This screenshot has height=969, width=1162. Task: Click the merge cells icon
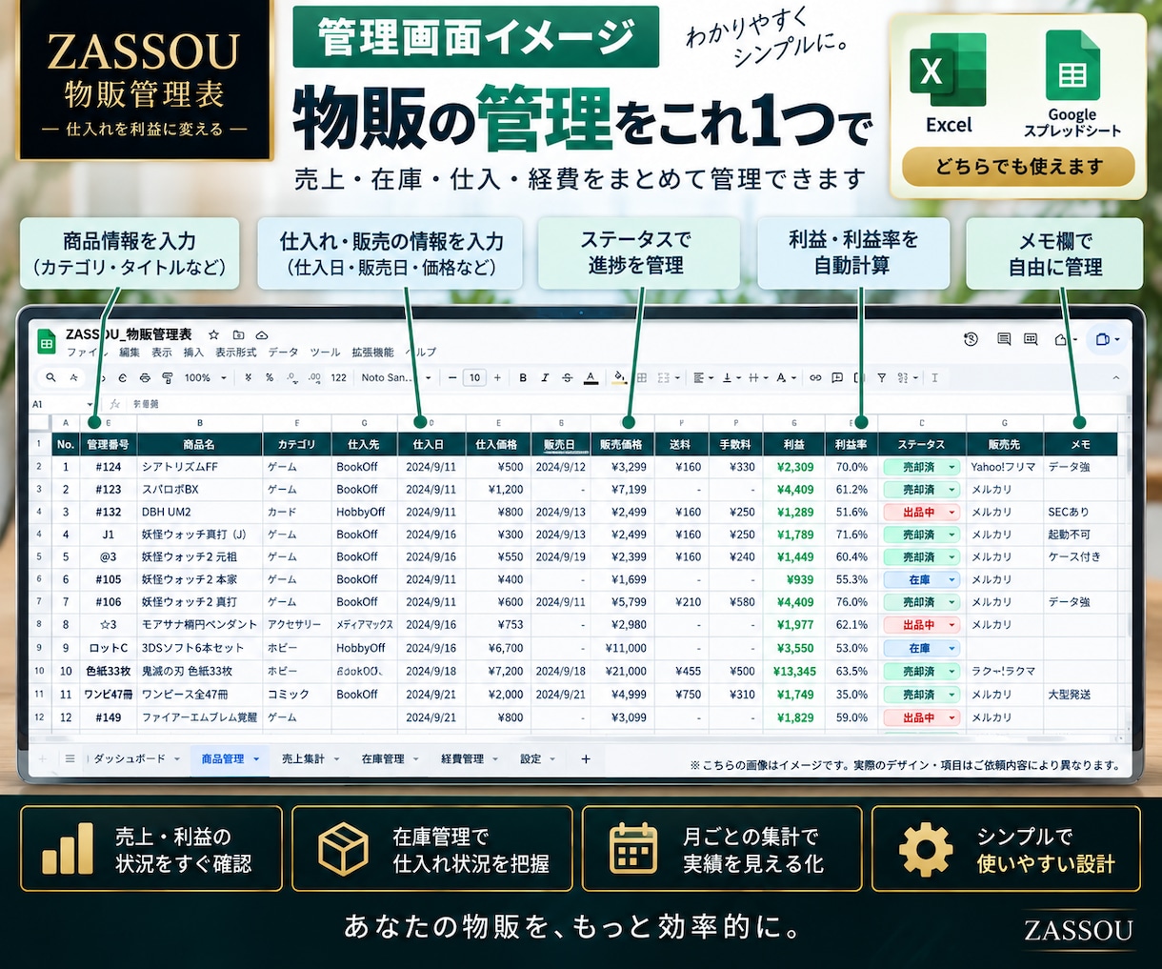[664, 377]
